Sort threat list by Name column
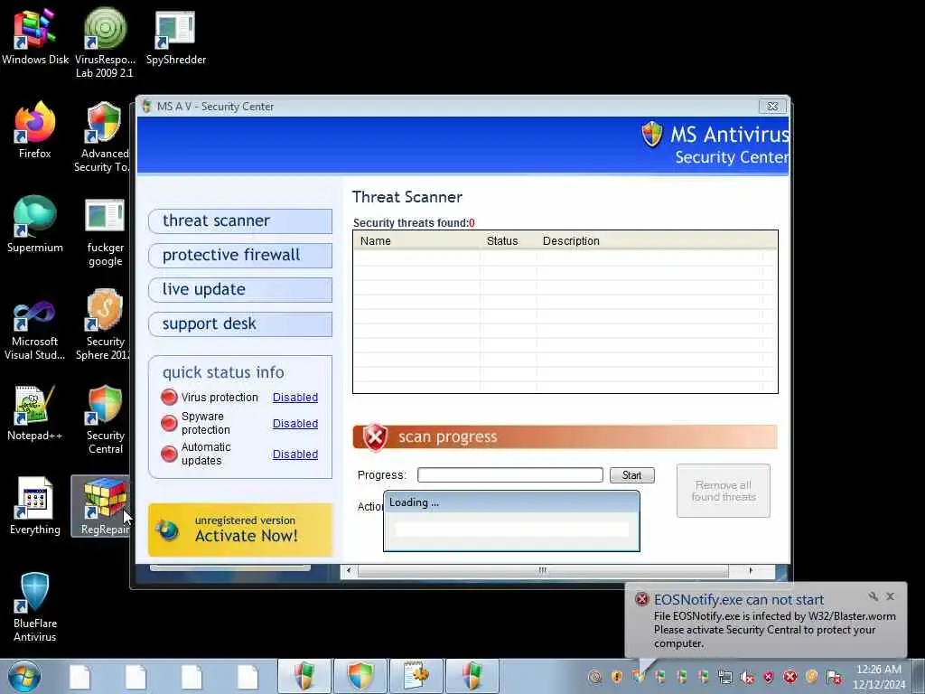 pos(416,240)
